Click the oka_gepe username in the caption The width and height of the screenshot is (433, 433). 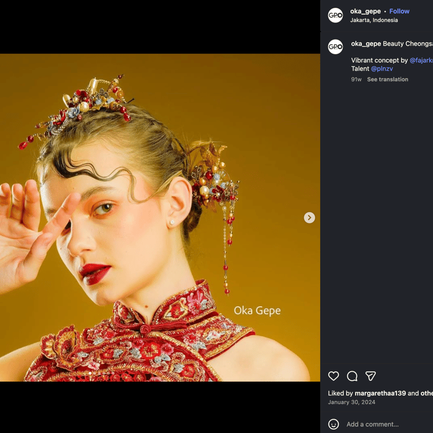pos(366,44)
